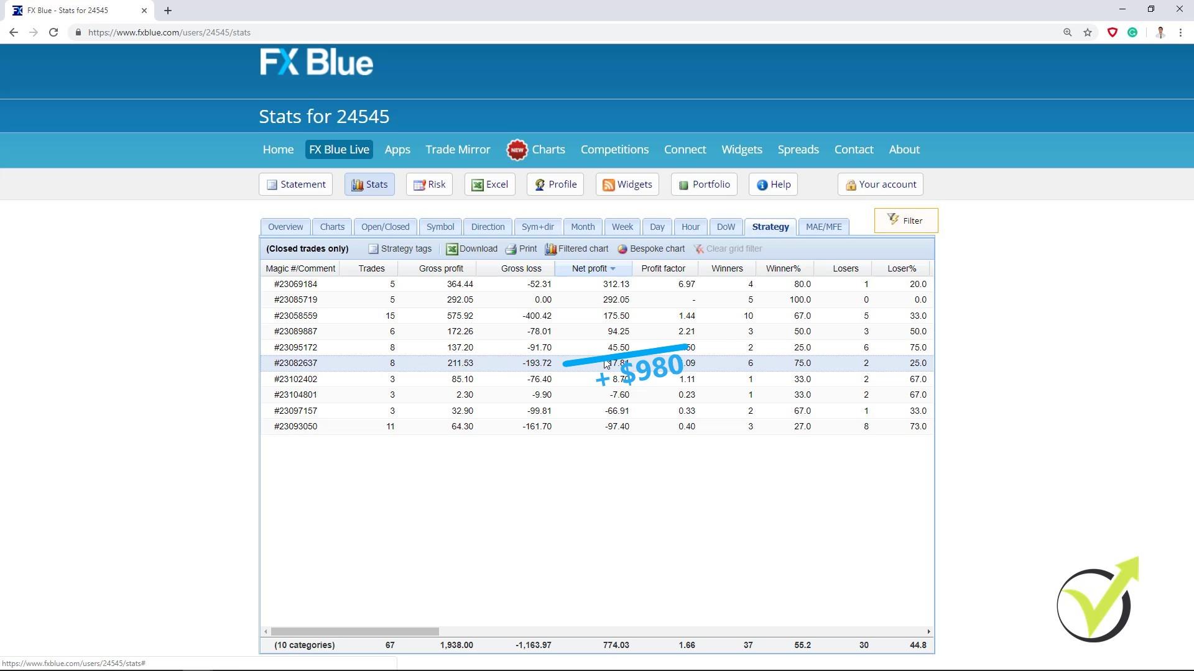Click the red shield extension icon

pyautogui.click(x=1113, y=32)
